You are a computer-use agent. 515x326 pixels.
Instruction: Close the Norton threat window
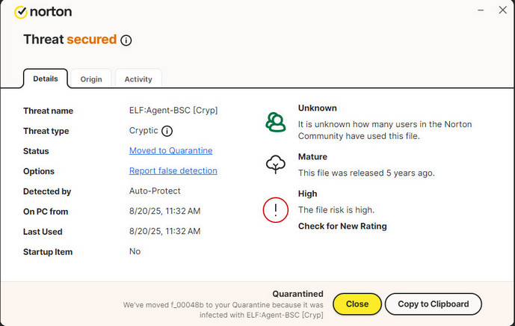point(502,10)
